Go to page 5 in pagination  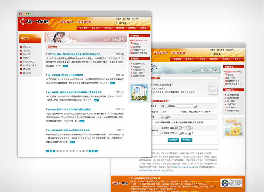click(70, 151)
